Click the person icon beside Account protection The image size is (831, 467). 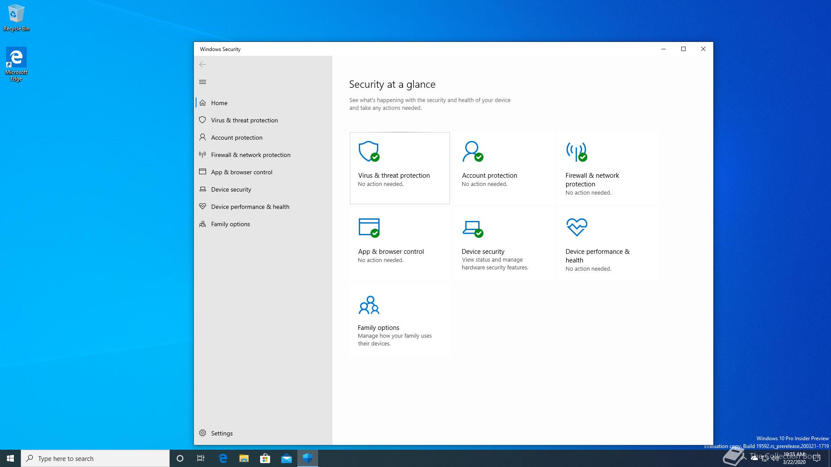coord(202,137)
